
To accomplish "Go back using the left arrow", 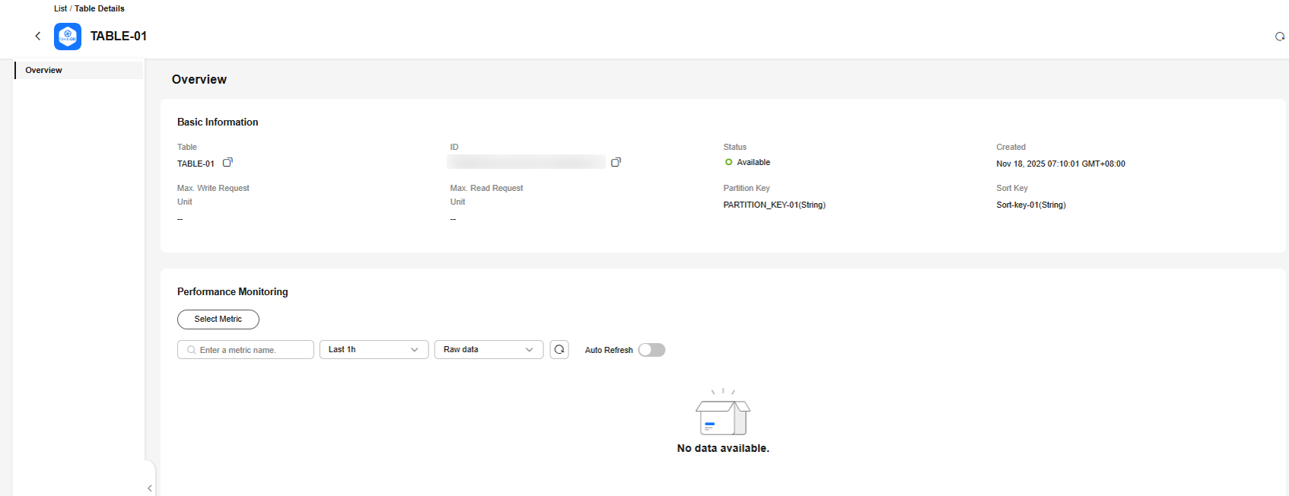I will [38, 36].
